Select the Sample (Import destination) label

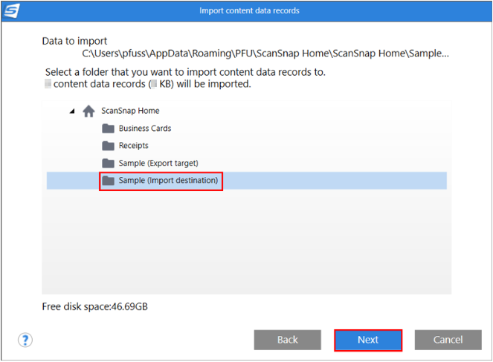168,181
